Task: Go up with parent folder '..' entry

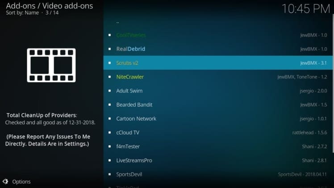Action: (118, 21)
